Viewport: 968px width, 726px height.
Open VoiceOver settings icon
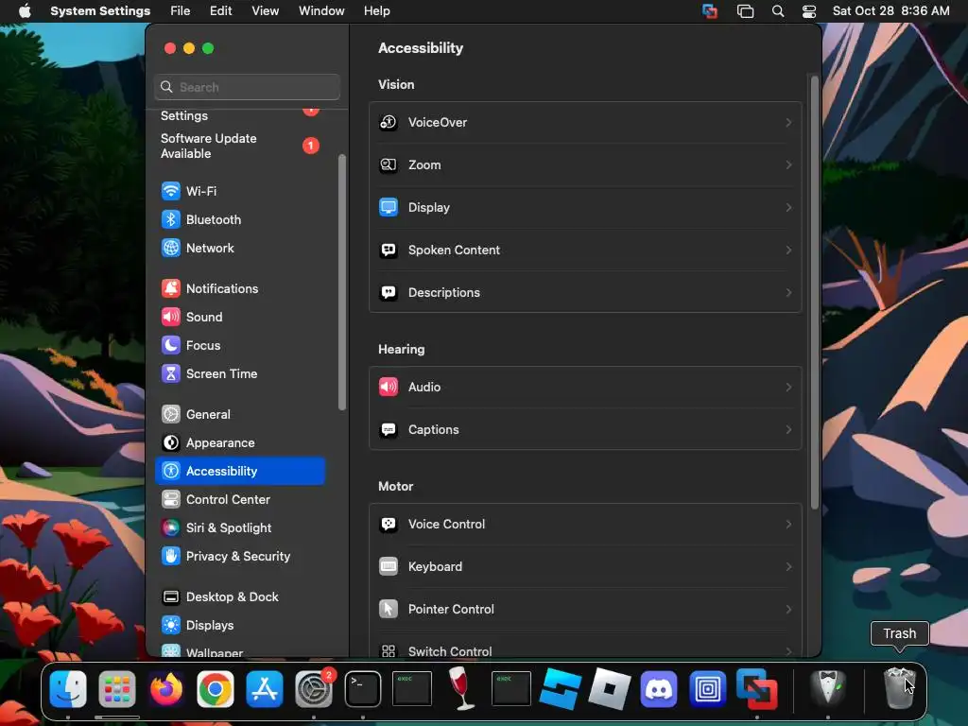coord(388,122)
